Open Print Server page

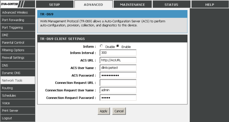pos(18,111)
